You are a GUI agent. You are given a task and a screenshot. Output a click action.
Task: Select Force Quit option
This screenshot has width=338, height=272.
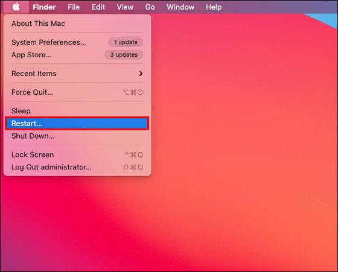(x=77, y=92)
